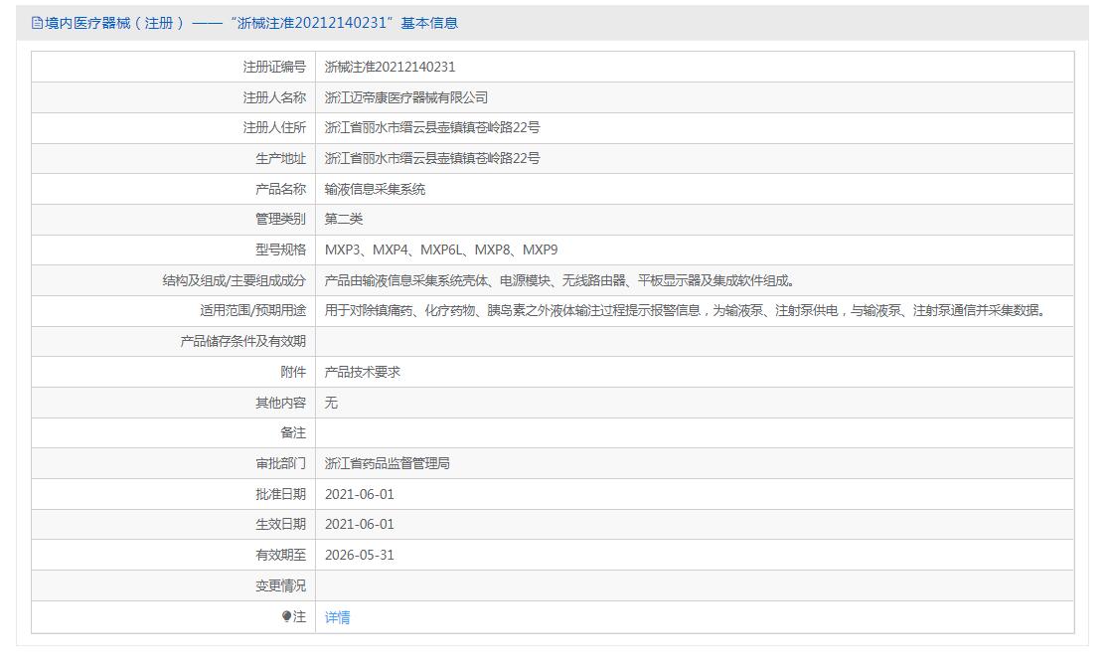
Task: Click the 产品名称 label
Action: [x=281, y=189]
